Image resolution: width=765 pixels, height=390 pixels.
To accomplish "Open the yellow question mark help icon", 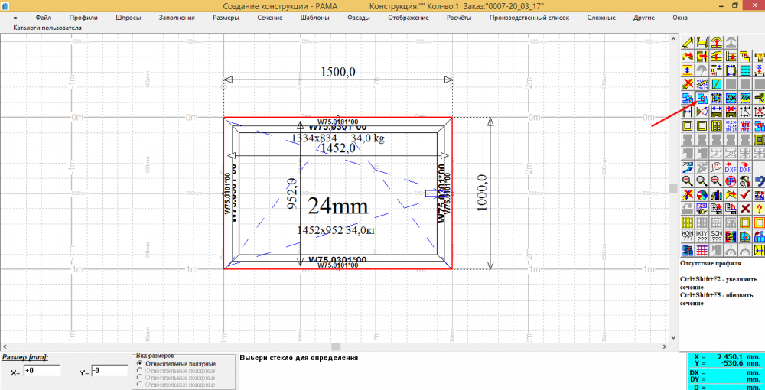I will click(x=760, y=209).
